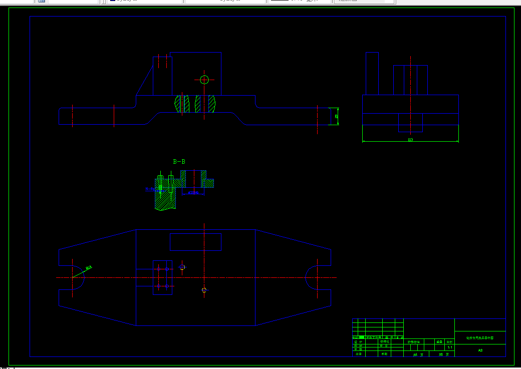Select the B-B section view label
Screen dimensions: 521x369
pyautogui.click(x=179, y=162)
